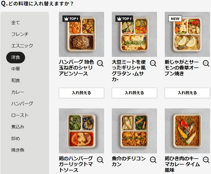Click 入れ替える under the サーモン香草オーブン焼き
The image size is (211, 174).
tap(187, 93)
